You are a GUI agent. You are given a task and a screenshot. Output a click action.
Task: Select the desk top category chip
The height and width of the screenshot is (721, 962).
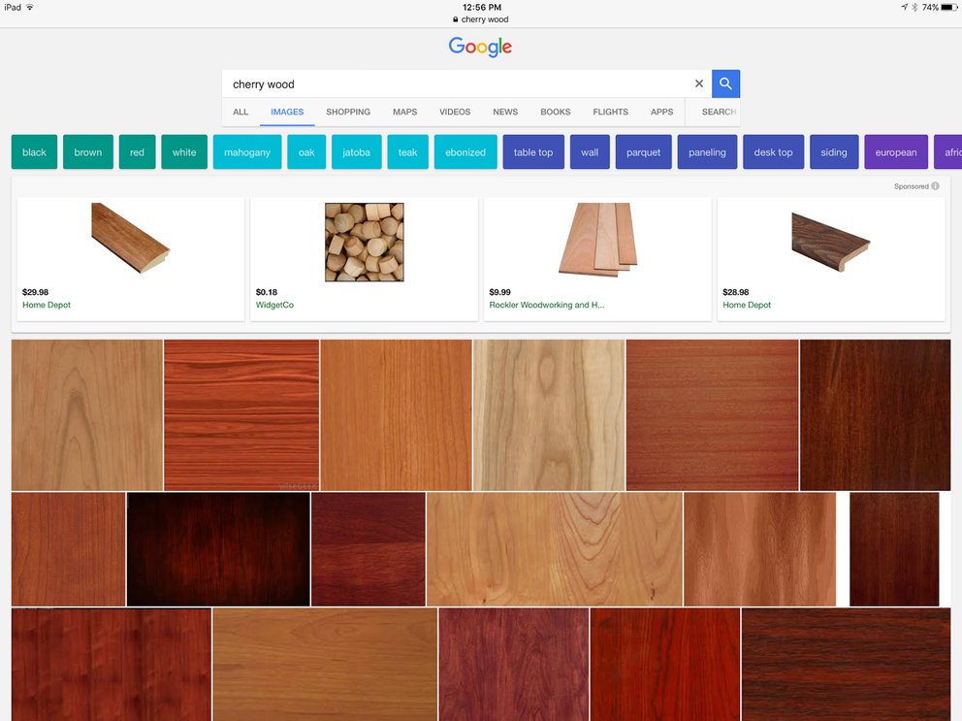tap(773, 151)
